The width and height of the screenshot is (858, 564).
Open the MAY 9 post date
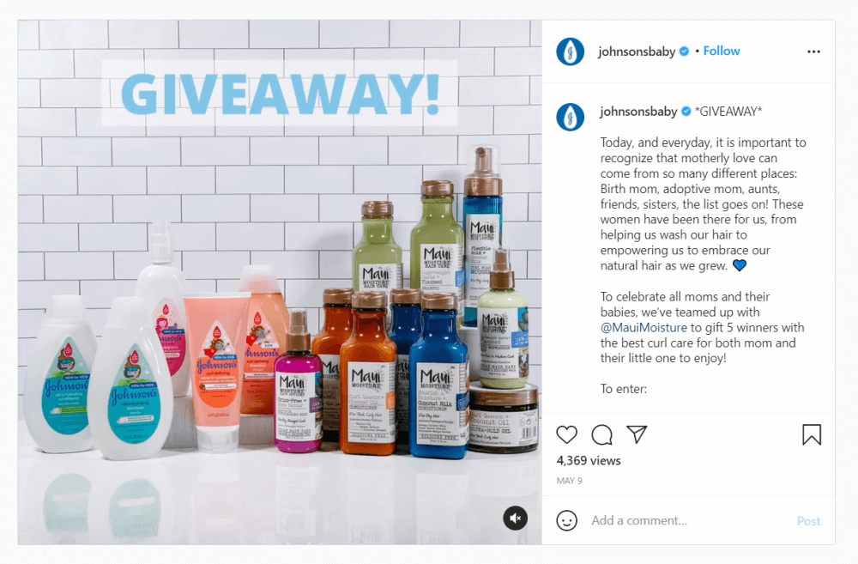tap(569, 481)
